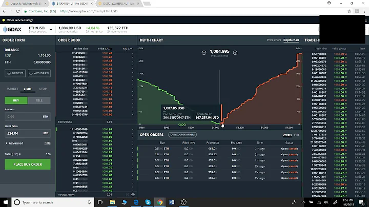Click the volume icon in the tray
369x207 pixels.
[326, 202]
